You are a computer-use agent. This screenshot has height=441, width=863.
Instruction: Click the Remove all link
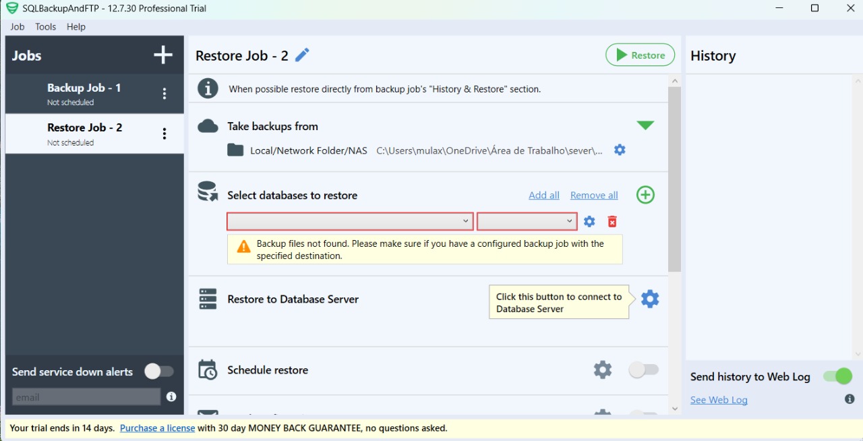[594, 196]
